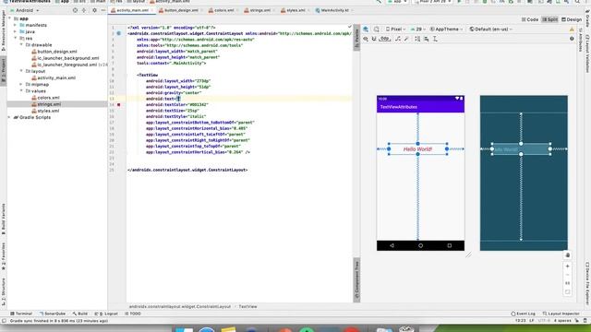Hide the project panel with minus icon
591x332 pixels.
pyautogui.click(x=103, y=10)
